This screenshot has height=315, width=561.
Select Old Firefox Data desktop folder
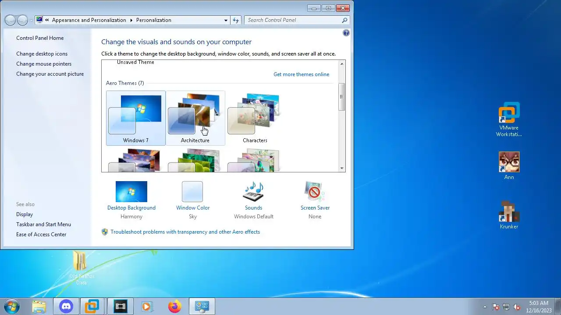tap(82, 268)
